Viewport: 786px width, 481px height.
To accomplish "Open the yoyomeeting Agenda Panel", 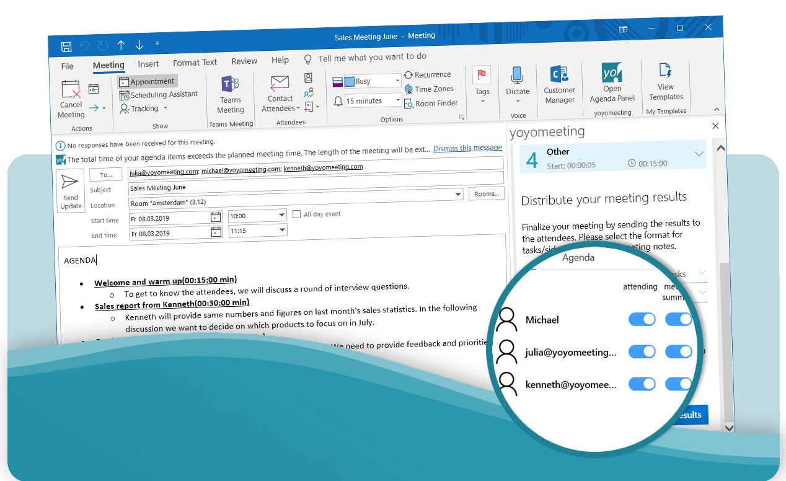I will tap(612, 83).
